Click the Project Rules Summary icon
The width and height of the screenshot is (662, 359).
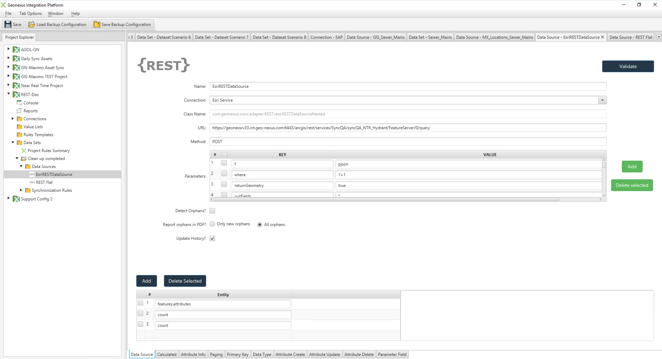pyautogui.click(x=24, y=151)
